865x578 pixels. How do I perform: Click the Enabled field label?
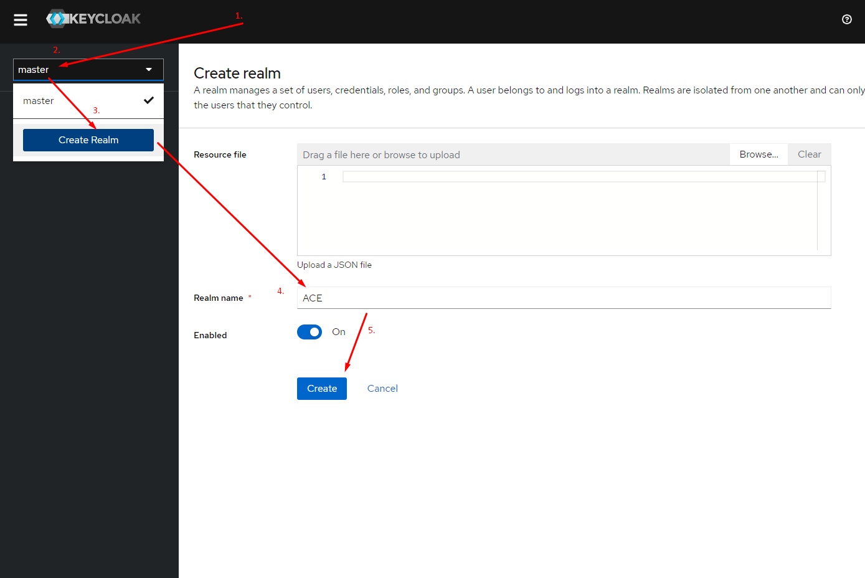210,335
